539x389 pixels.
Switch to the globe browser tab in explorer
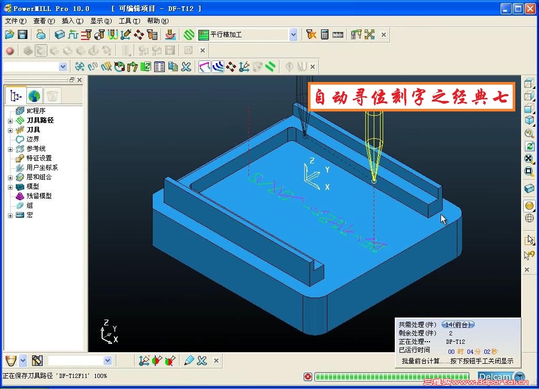[34, 96]
